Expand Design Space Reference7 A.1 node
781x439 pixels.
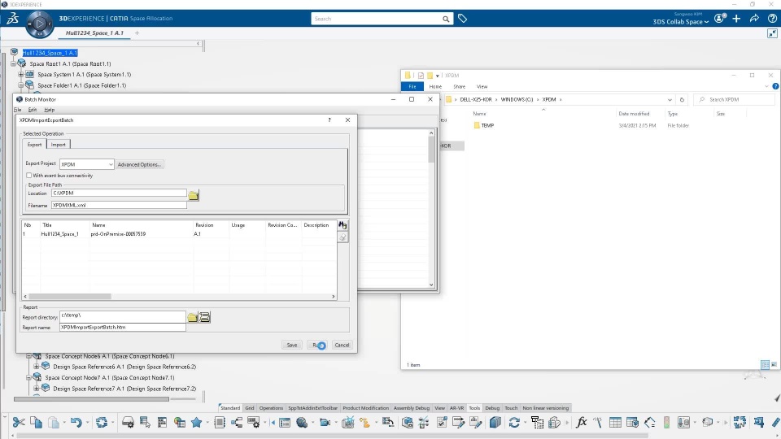pos(37,389)
